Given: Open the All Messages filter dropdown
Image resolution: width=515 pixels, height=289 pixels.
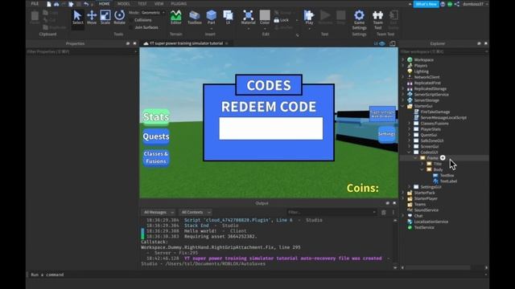Looking at the screenshot, I should [x=159, y=212].
